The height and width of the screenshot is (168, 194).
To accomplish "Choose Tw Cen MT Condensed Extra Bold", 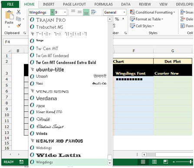I will 68,63.
